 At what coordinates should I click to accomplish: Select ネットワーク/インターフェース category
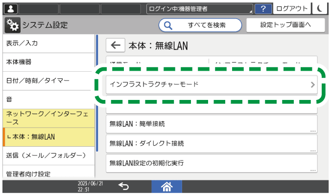(48, 118)
